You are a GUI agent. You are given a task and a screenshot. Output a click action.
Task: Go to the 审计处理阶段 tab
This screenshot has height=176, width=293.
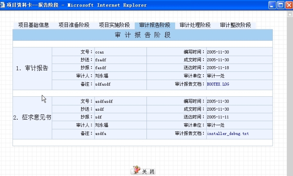tap(195, 25)
